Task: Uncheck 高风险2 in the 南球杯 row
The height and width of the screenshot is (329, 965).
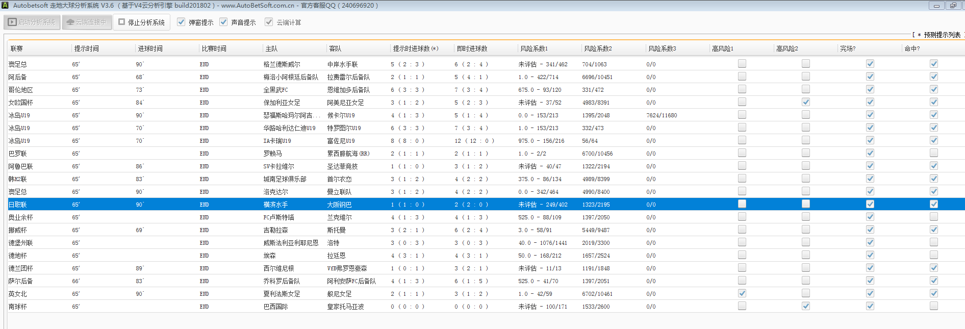Action: point(806,306)
